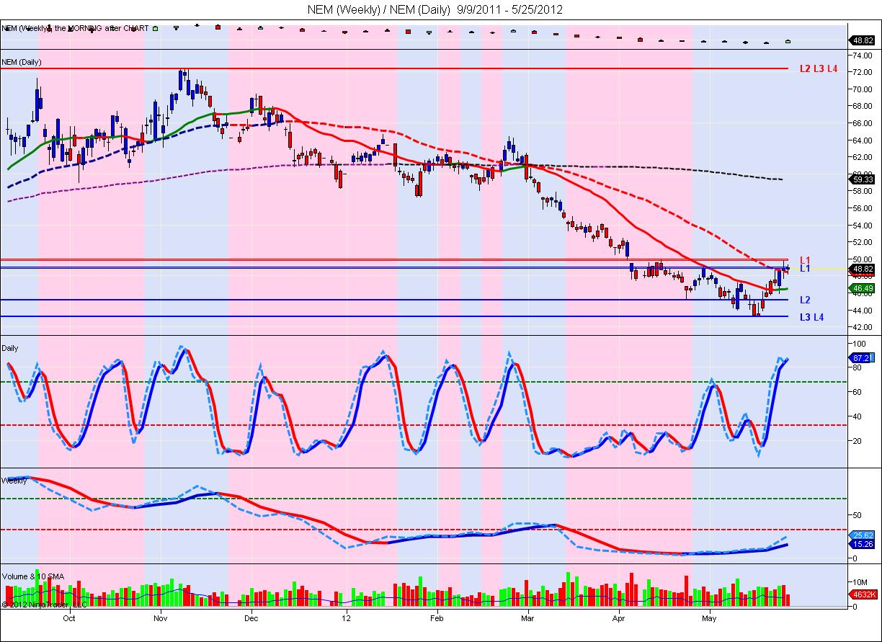Click the Mar date axis label
882x642 pixels.
pos(527,618)
